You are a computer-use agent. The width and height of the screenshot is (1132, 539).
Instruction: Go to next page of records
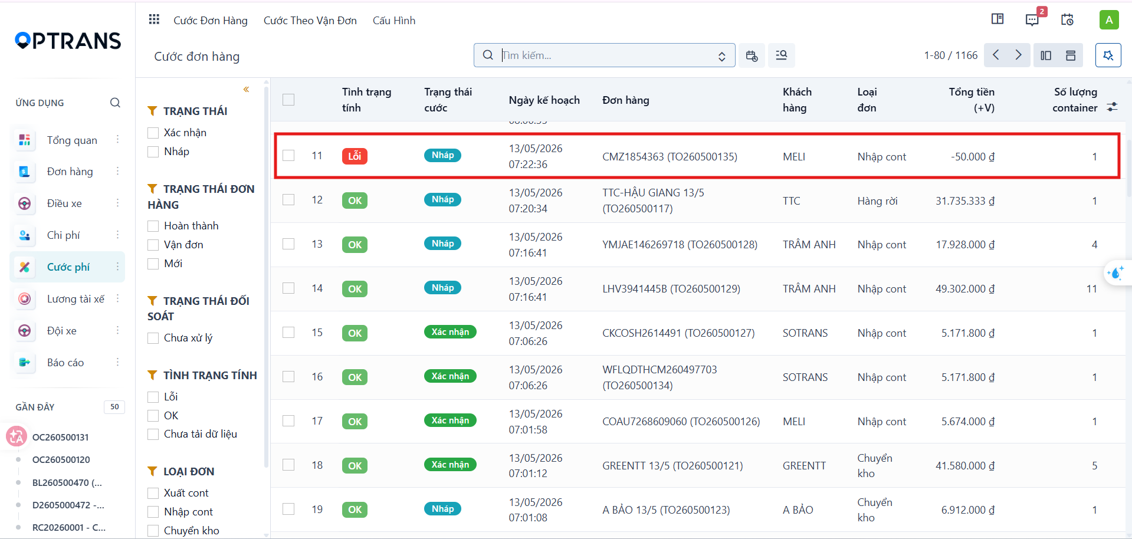coord(1019,55)
